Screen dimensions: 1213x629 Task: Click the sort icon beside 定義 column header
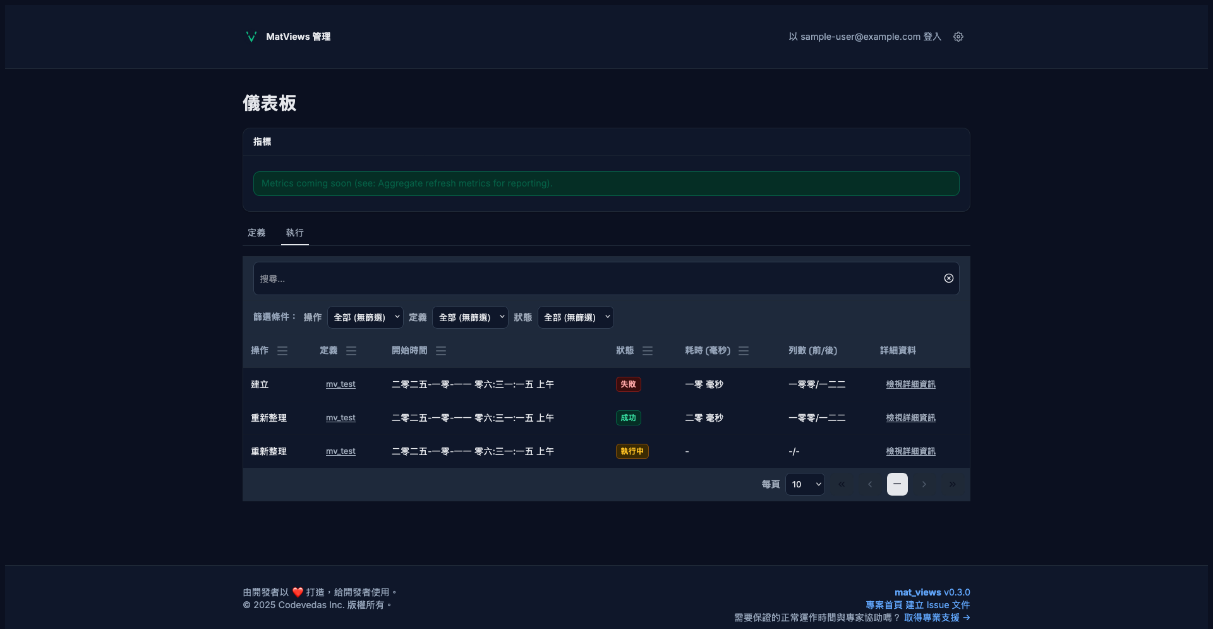pos(351,351)
